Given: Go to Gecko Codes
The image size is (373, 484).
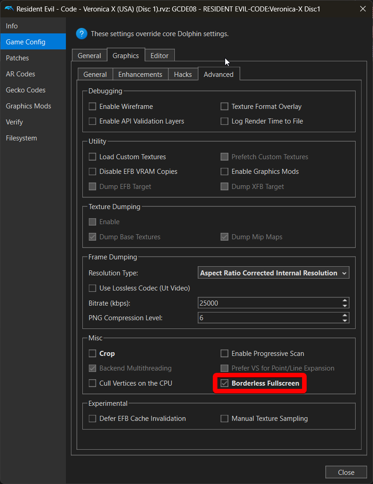Looking at the screenshot, I should click(x=33, y=90).
